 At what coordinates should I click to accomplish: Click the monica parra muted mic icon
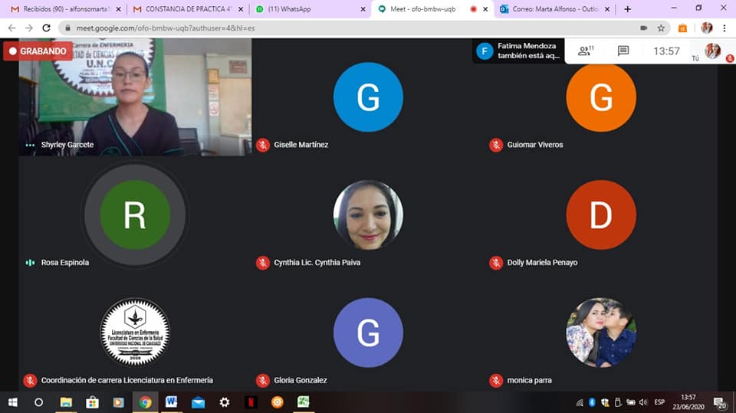pos(496,380)
